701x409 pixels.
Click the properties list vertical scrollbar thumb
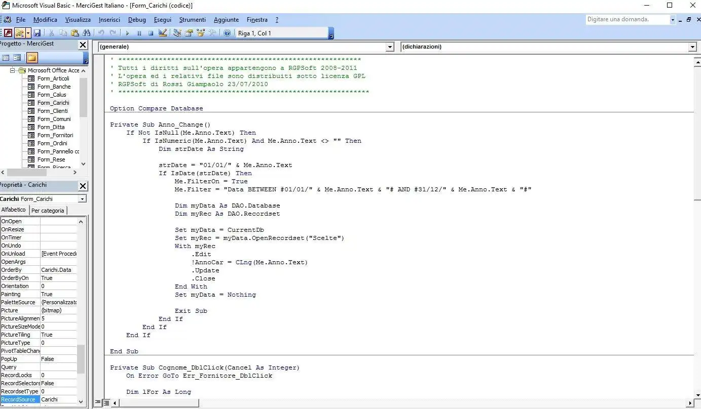click(x=81, y=359)
